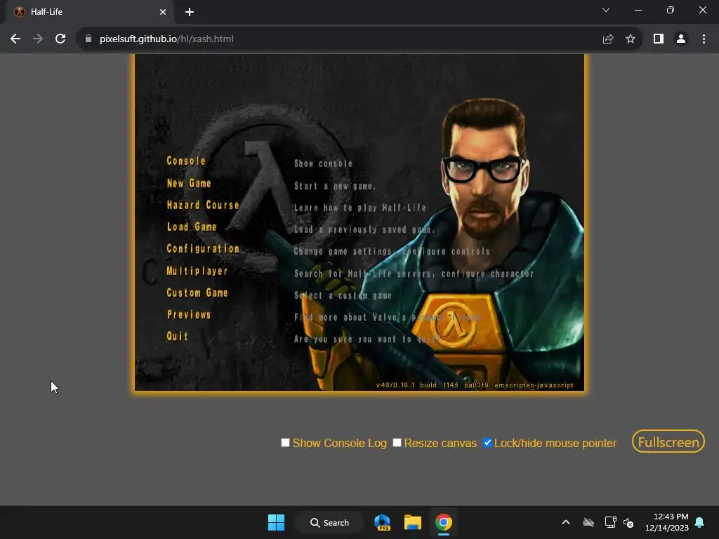Close the Half-Life tab
The width and height of the screenshot is (719, 539).
tap(163, 12)
